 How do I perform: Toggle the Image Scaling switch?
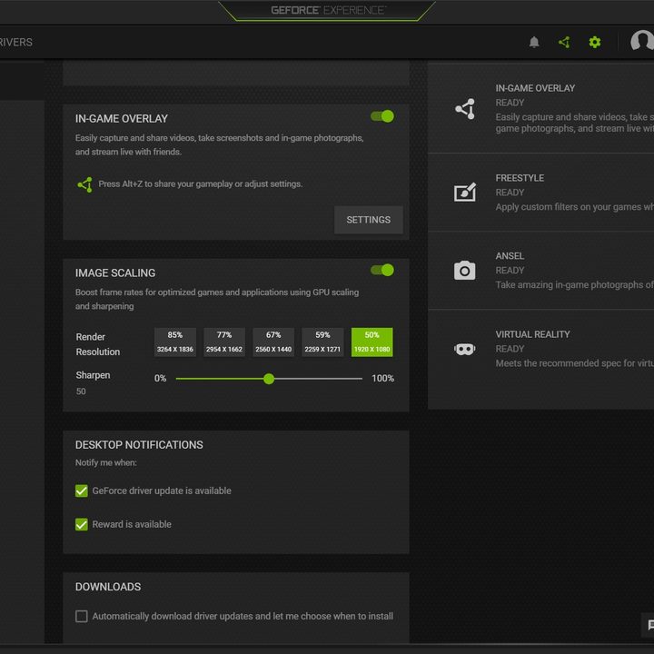point(382,271)
